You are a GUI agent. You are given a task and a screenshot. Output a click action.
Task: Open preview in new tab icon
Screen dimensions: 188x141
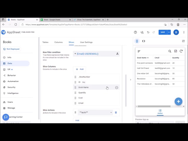(x=183, y=41)
